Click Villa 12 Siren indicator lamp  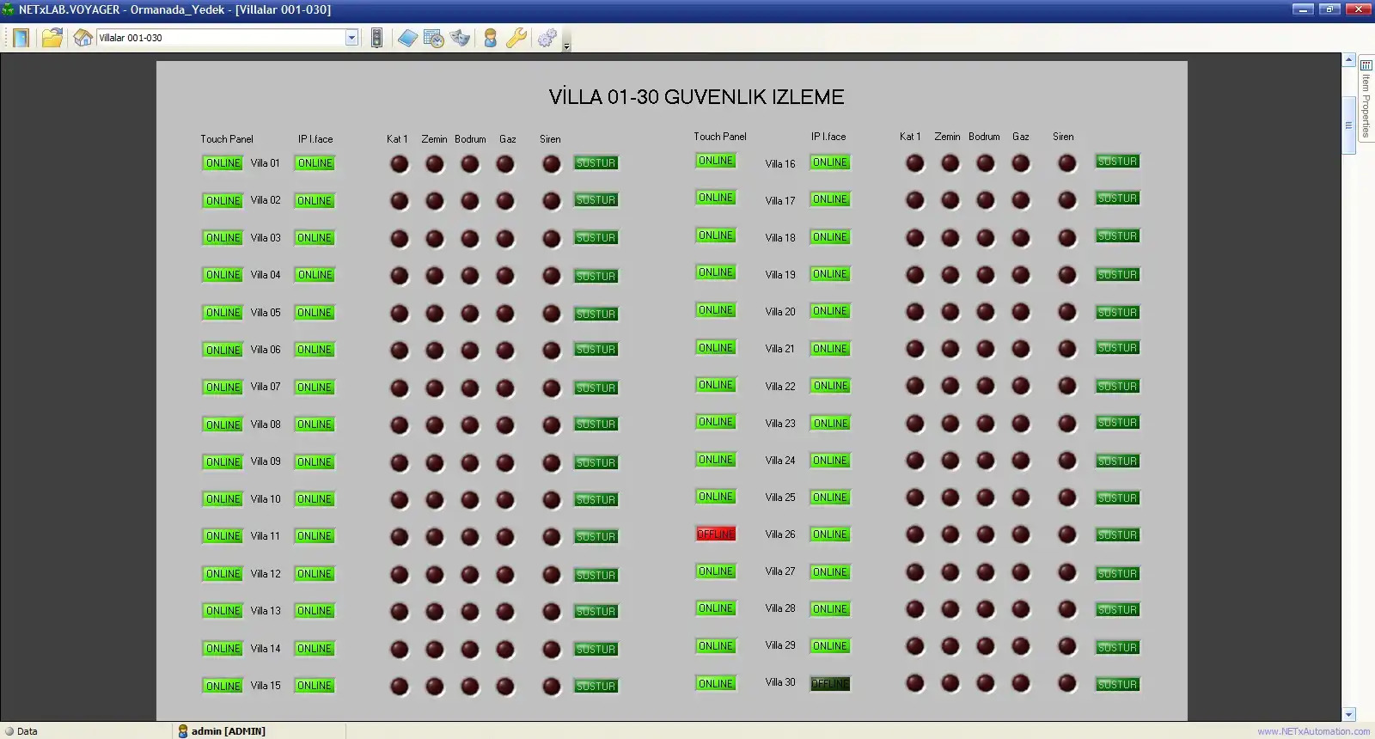click(552, 574)
